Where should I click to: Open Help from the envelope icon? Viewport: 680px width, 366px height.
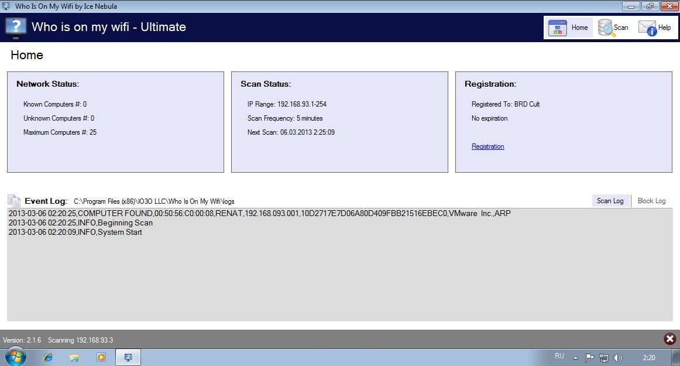(x=655, y=28)
